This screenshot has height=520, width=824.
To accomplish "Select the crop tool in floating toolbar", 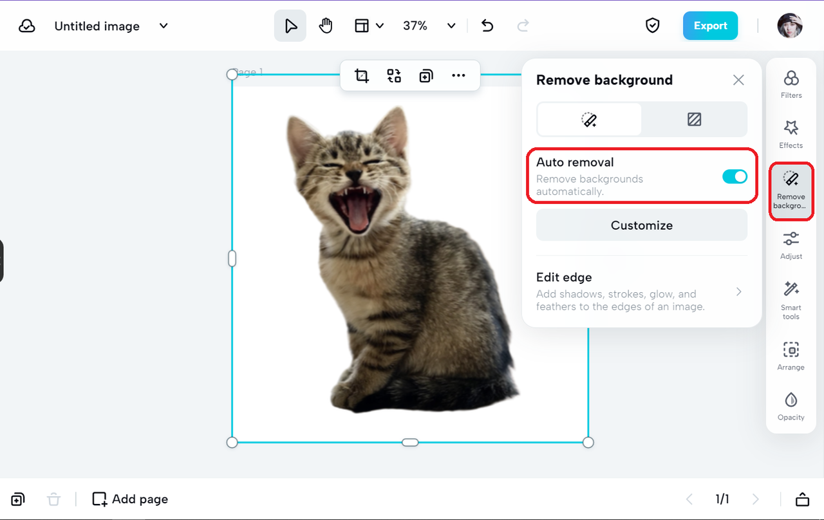I will 362,76.
